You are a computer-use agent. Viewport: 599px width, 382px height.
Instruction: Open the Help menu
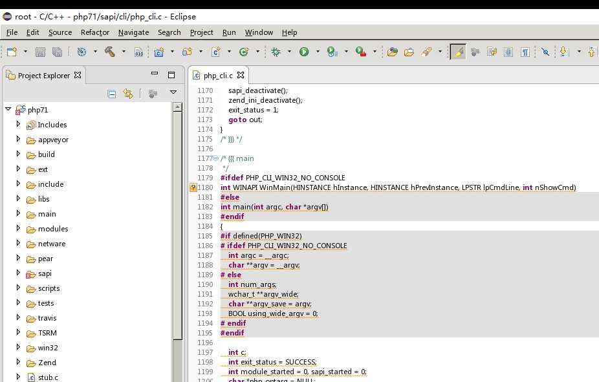(289, 32)
